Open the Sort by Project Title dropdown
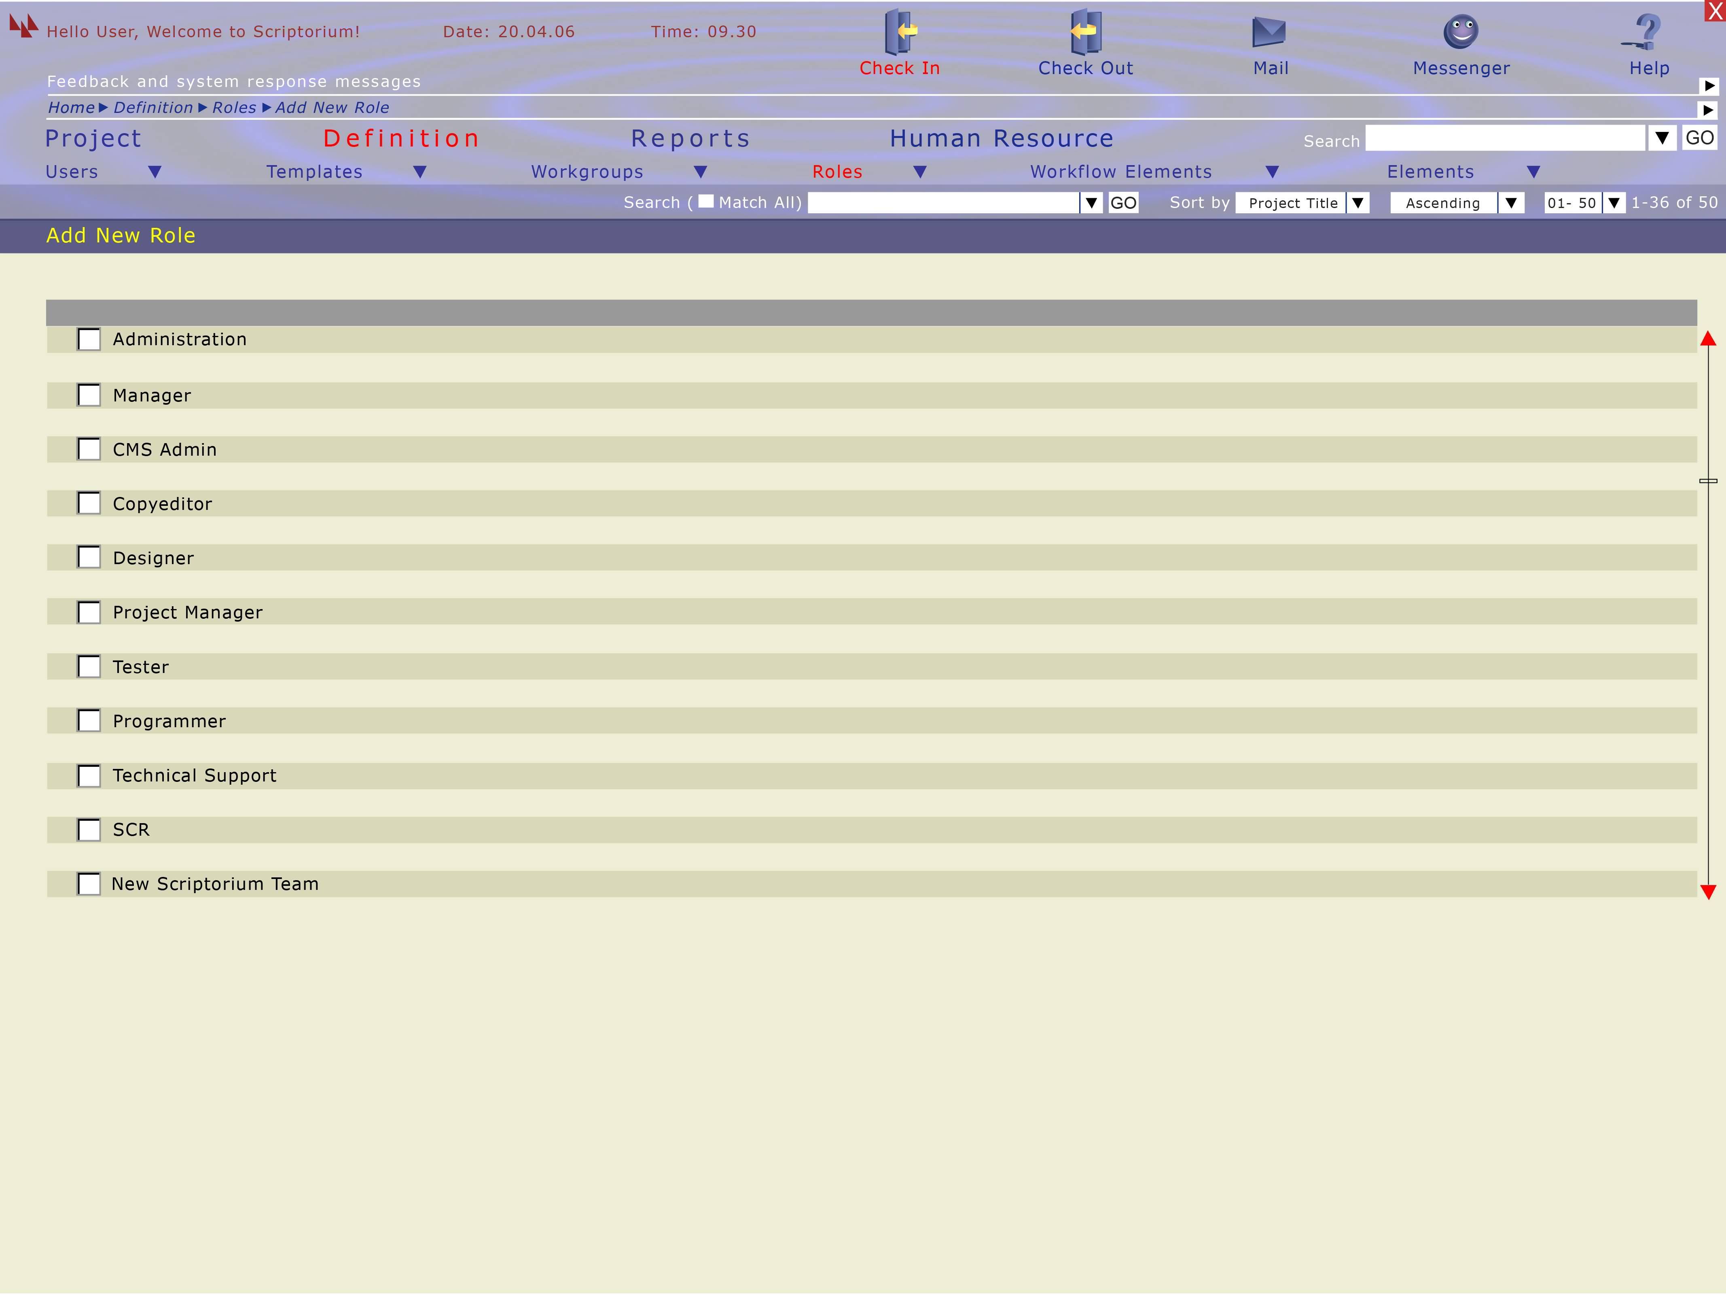The image size is (1726, 1295). pyautogui.click(x=1358, y=203)
